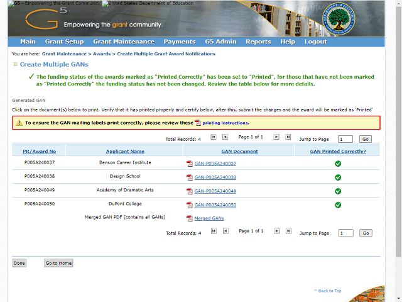The image size is (402, 302).
Task: Open the Merged GANs PDF icon
Action: coord(189,218)
